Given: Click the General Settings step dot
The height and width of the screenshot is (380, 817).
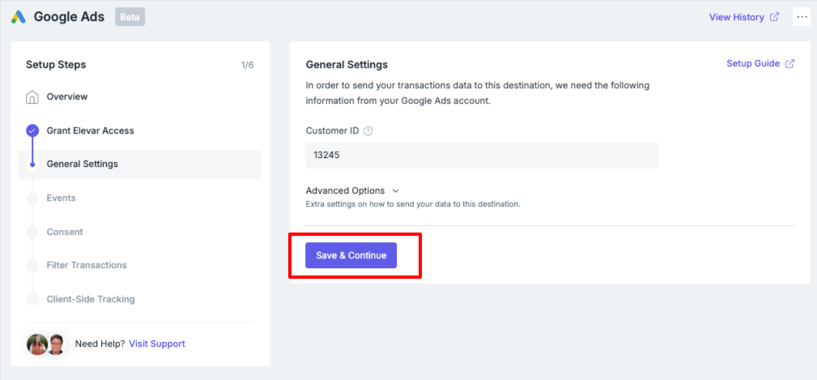Looking at the screenshot, I should point(32,164).
